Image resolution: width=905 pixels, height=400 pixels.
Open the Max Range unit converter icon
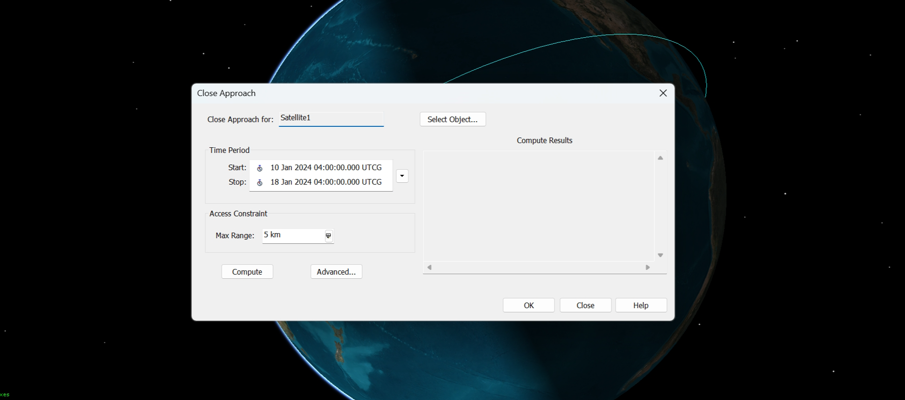(329, 236)
